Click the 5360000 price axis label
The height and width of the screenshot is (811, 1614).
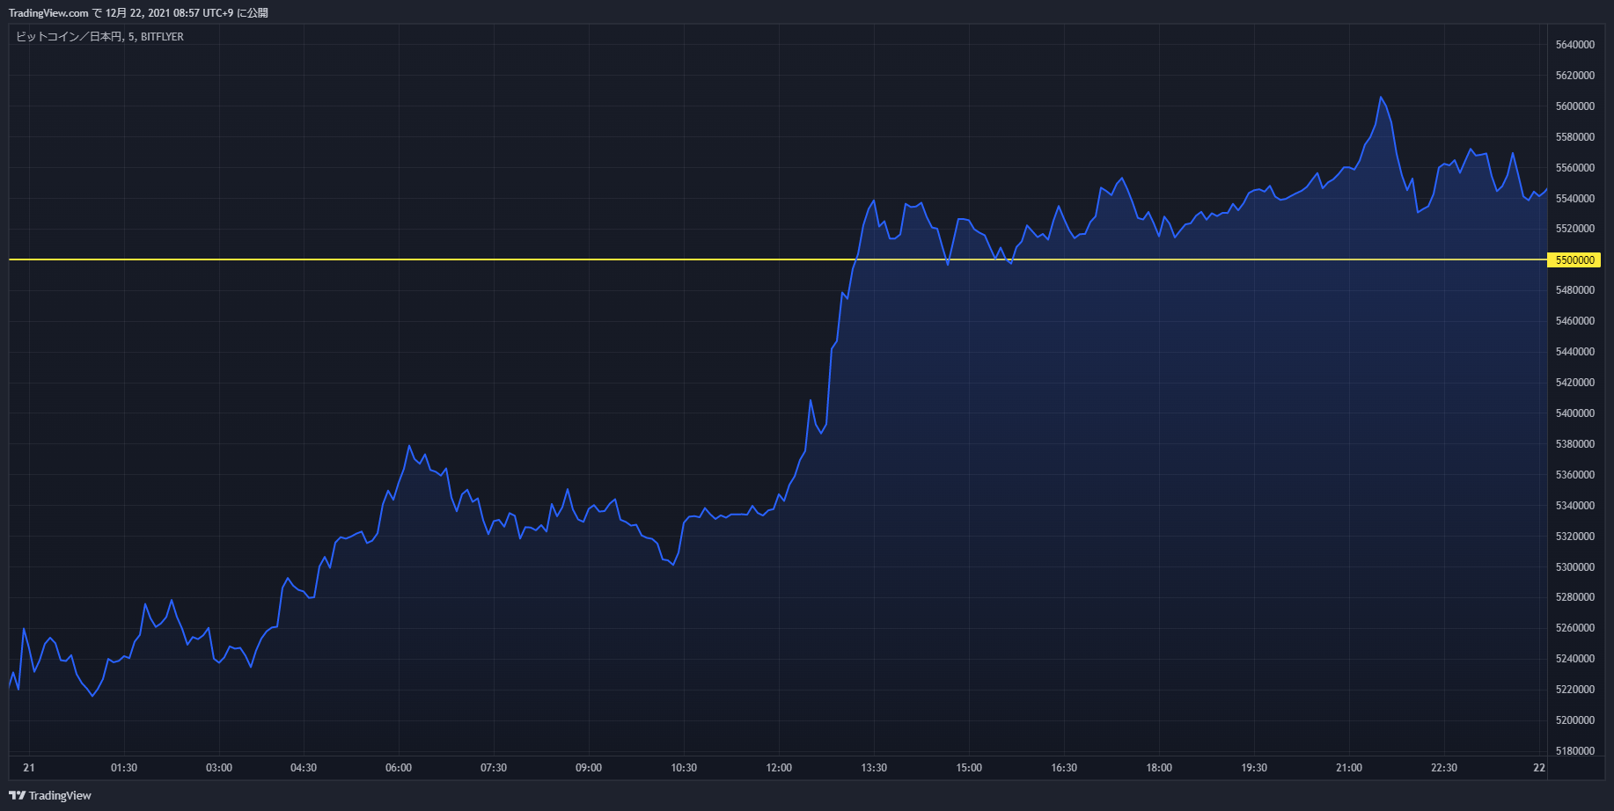1575,475
